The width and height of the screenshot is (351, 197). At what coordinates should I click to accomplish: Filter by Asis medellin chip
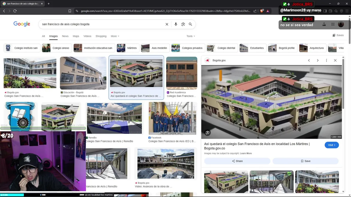[155, 48]
